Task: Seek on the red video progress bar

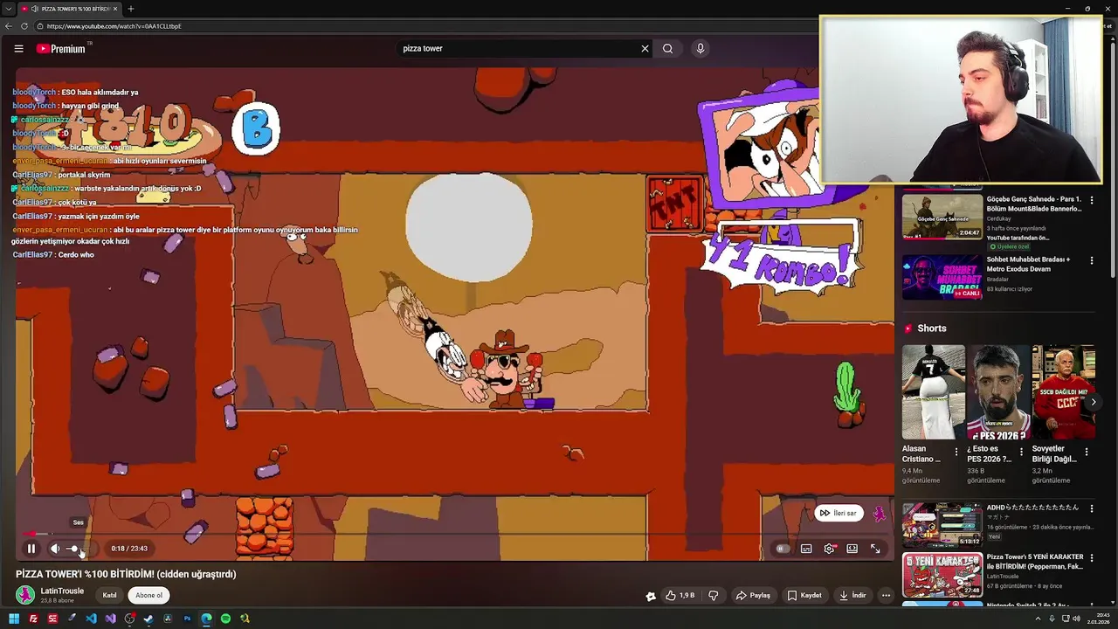Action: (x=454, y=534)
